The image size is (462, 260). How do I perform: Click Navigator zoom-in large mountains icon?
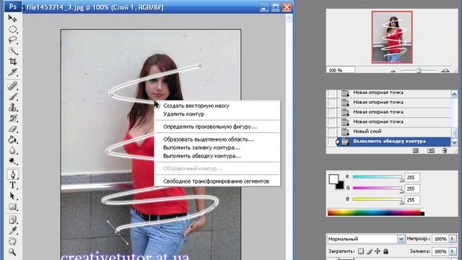pos(445,71)
